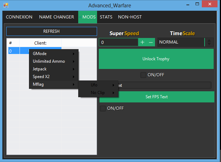Click the FPS text input field

[x=165, y=85]
